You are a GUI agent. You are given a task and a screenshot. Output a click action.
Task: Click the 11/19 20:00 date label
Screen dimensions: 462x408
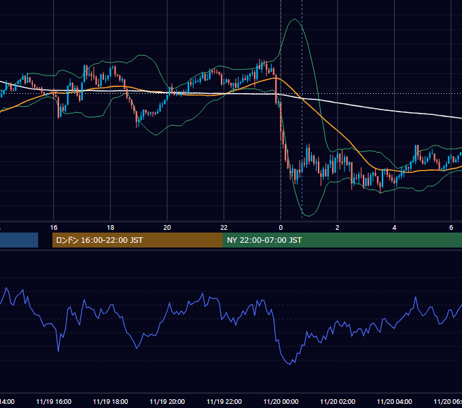[167, 401]
